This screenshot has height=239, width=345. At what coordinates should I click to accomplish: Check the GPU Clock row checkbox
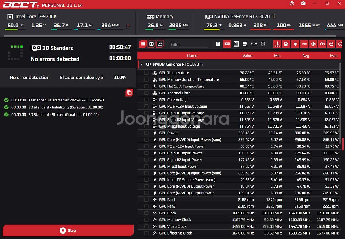(146, 213)
